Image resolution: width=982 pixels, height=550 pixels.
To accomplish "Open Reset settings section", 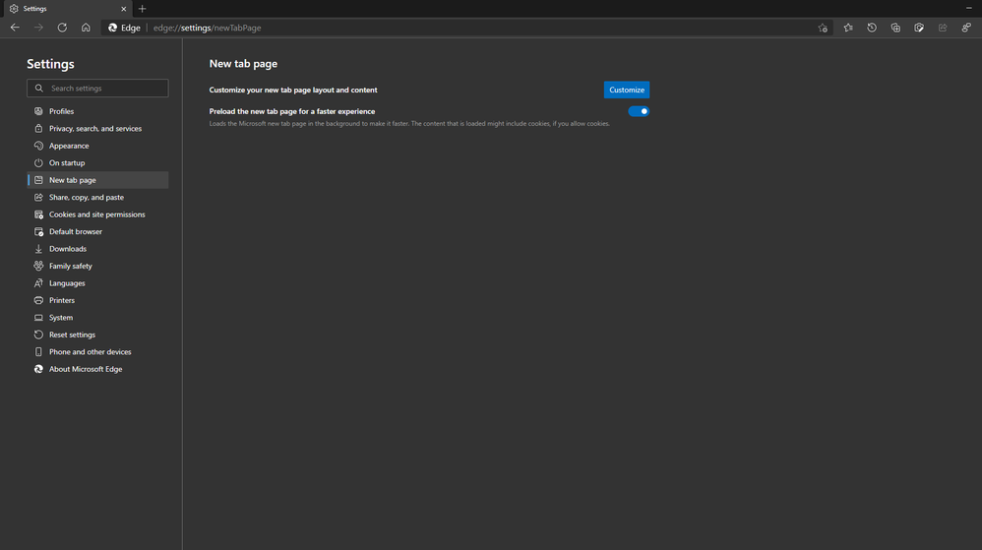I will tap(97, 335).
